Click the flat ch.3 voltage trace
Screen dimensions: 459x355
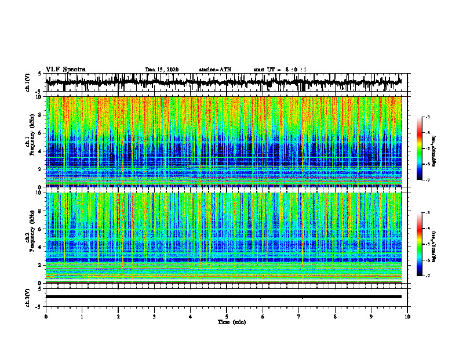(223, 297)
